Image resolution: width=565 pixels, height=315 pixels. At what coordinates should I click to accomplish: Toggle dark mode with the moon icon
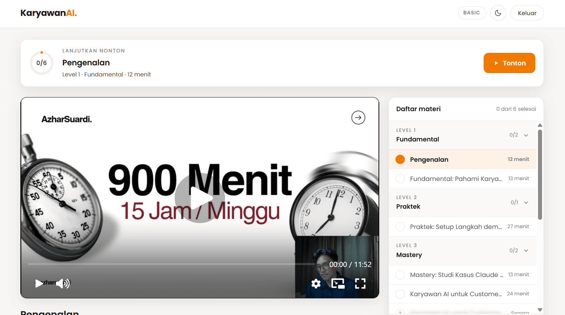tap(498, 13)
